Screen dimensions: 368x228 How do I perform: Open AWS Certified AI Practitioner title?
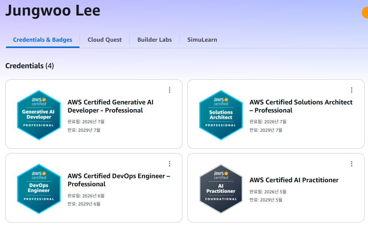pyautogui.click(x=294, y=180)
